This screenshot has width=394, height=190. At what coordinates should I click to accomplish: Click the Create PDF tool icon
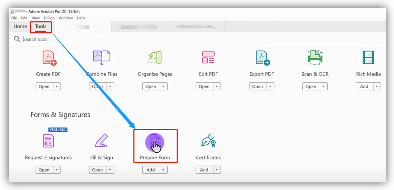(49, 58)
